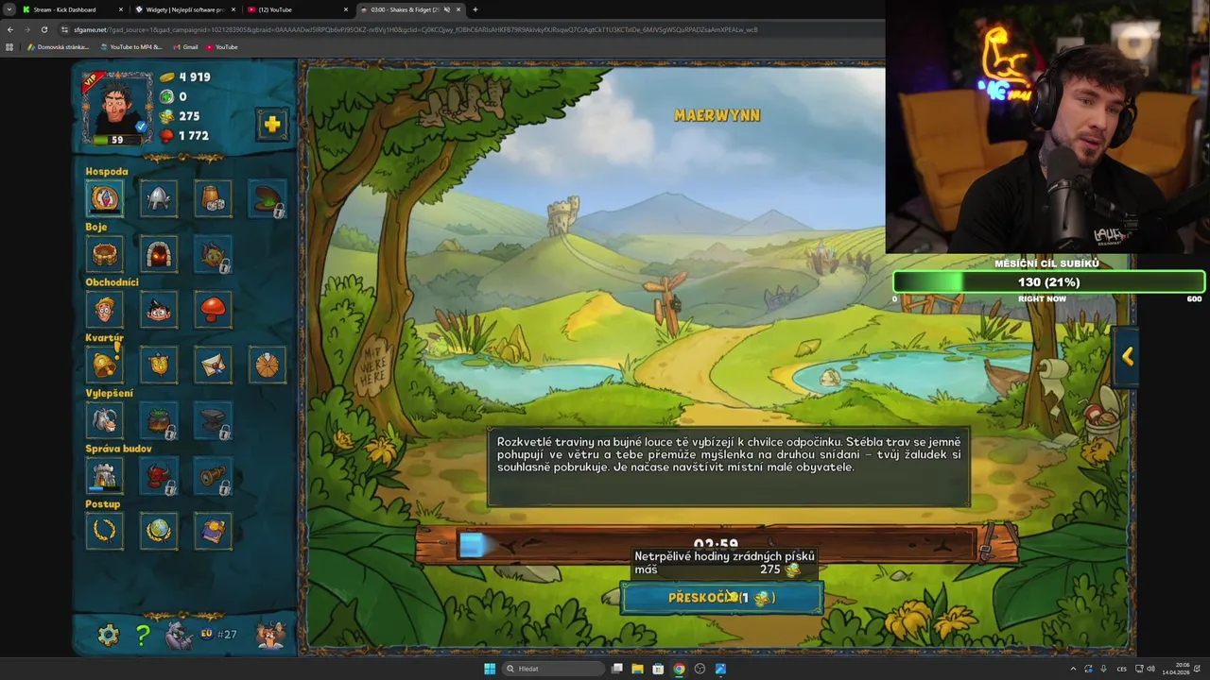
Task: Open the fortress tower icon under Správa budov
Action: (x=105, y=475)
